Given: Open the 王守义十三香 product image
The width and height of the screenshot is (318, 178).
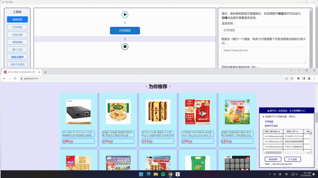Looking at the screenshot, I should 158,112.
